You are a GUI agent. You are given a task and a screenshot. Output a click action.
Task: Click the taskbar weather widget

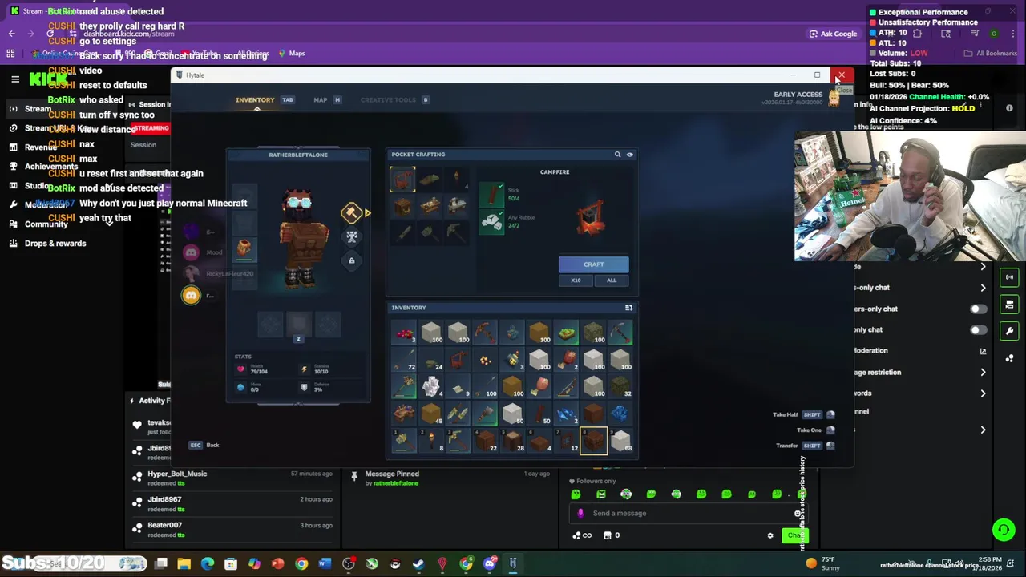[823, 563]
